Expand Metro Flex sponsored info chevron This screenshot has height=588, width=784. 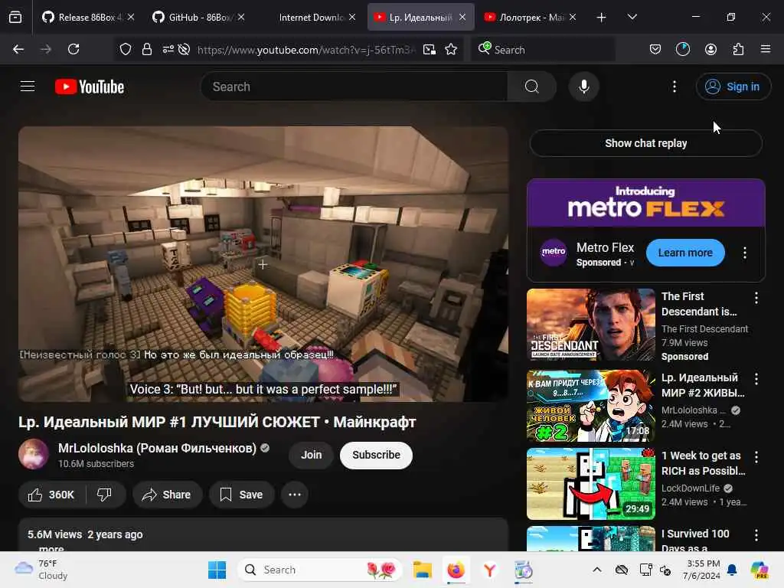click(632, 263)
